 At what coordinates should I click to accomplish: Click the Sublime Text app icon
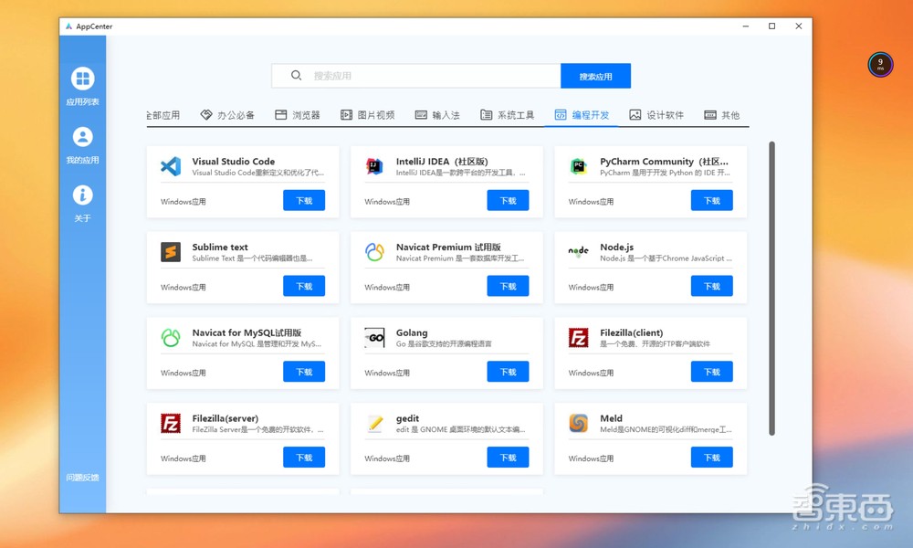coord(171,252)
